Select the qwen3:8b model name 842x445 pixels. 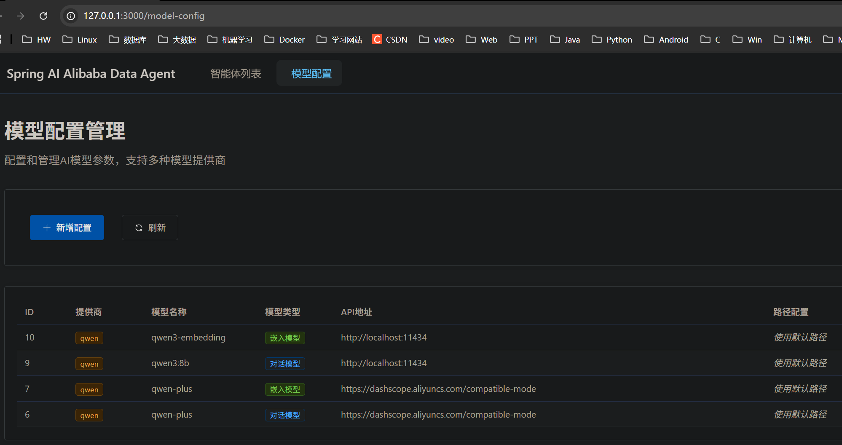coord(170,363)
